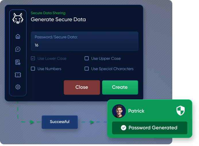Open the settings gear icon
This screenshot has height=146, width=199.
coord(18,87)
